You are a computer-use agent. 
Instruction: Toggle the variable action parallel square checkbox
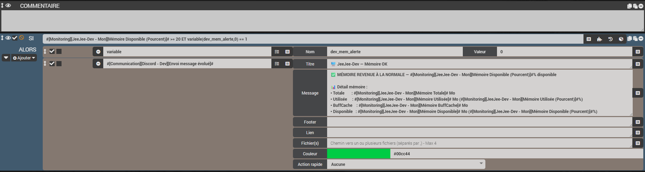[x=59, y=52]
